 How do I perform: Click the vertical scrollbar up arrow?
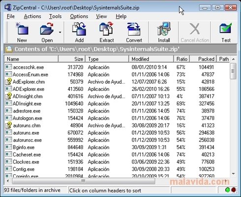(x=234, y=59)
